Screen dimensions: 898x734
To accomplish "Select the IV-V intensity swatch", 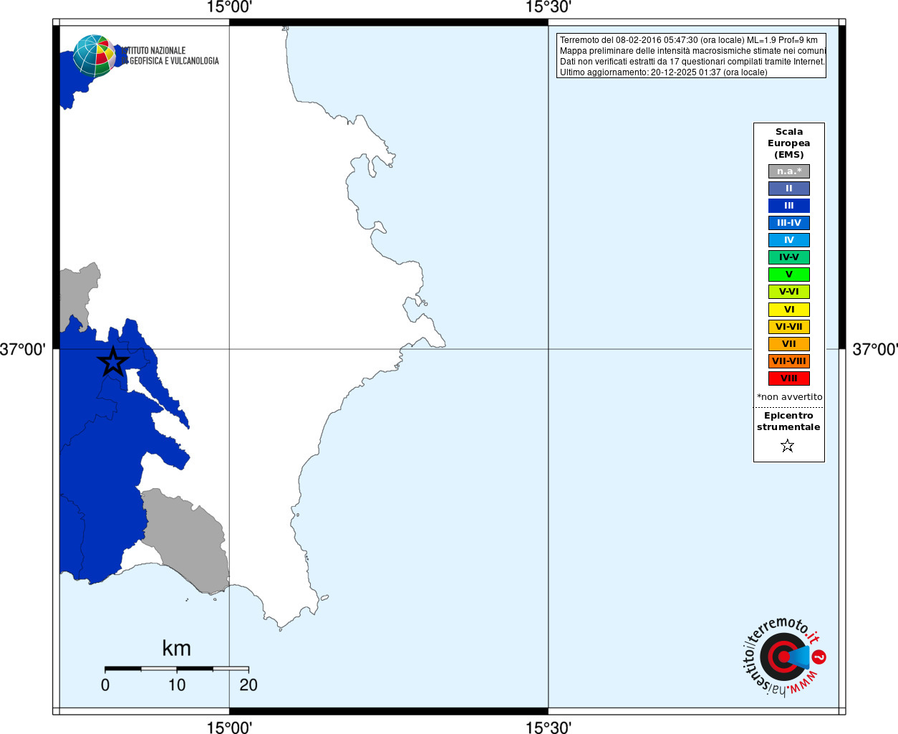I will click(789, 257).
